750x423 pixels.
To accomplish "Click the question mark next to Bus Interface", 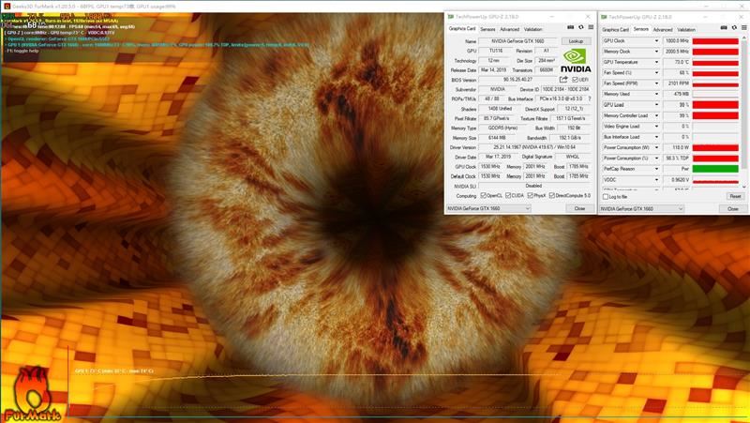I will (590, 98).
